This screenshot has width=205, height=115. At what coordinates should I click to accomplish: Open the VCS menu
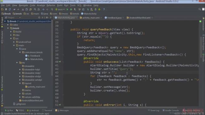[x=79, y=5]
